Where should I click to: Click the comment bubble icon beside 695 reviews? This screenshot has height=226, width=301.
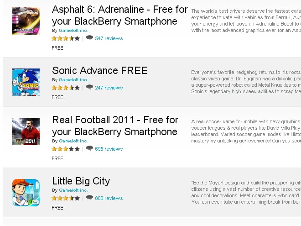point(89,148)
